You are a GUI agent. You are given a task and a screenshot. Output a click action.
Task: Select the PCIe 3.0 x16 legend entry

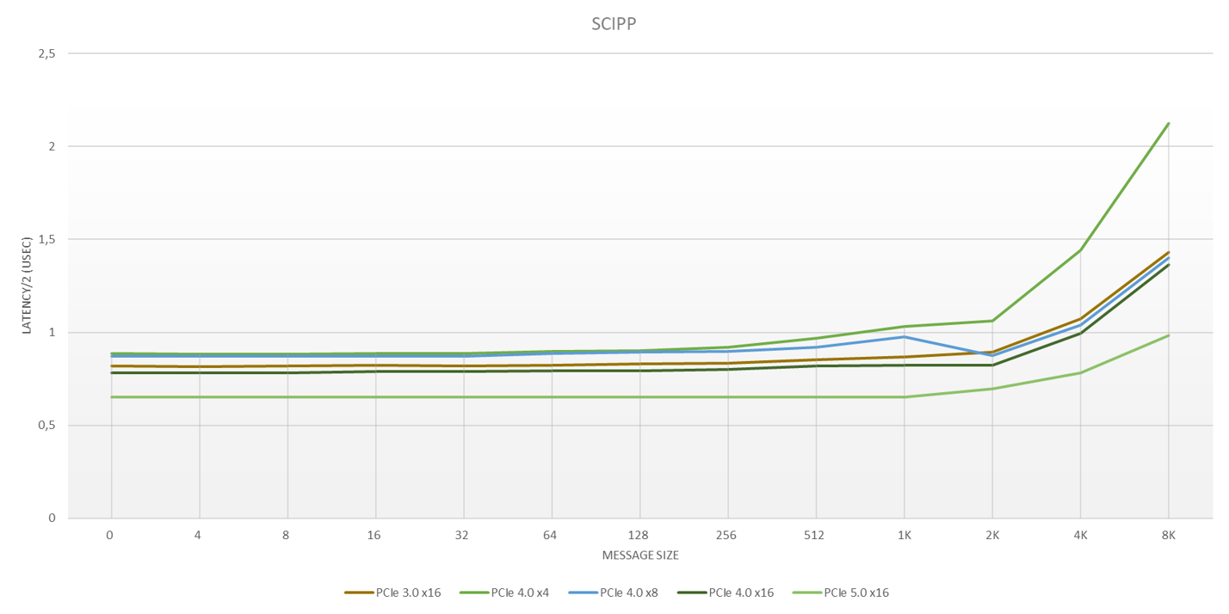(393, 593)
